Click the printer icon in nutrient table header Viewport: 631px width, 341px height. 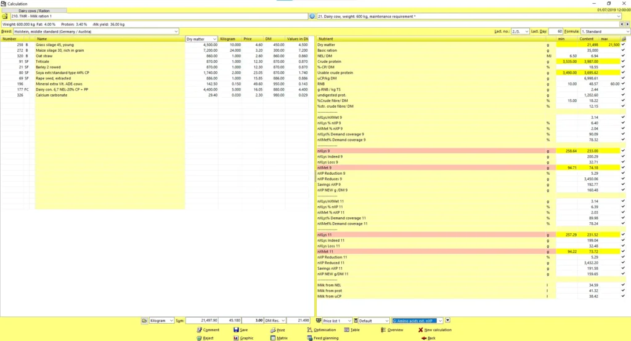[624, 39]
